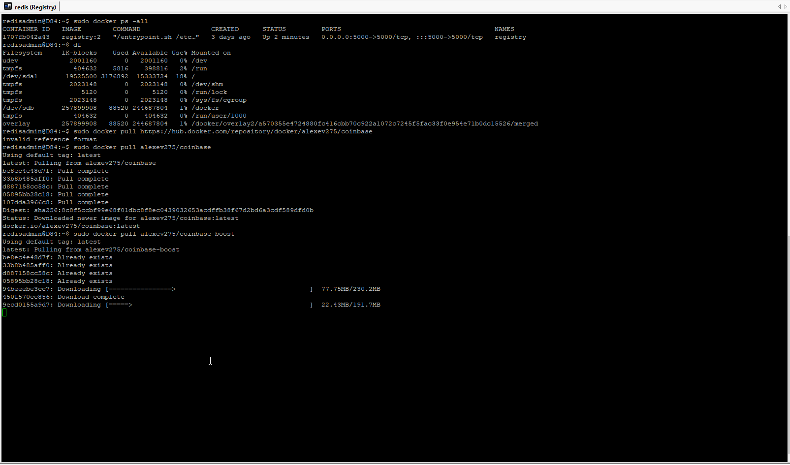Image resolution: width=790 pixels, height=465 pixels.
Task: Click the CONTAINER ID column header
Action: point(26,29)
